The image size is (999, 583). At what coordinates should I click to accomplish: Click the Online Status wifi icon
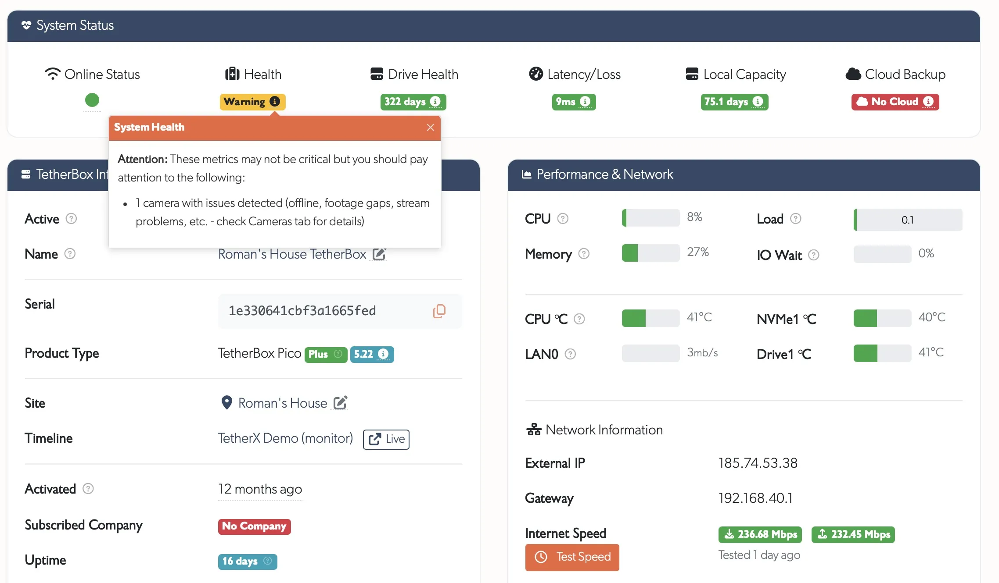point(52,72)
